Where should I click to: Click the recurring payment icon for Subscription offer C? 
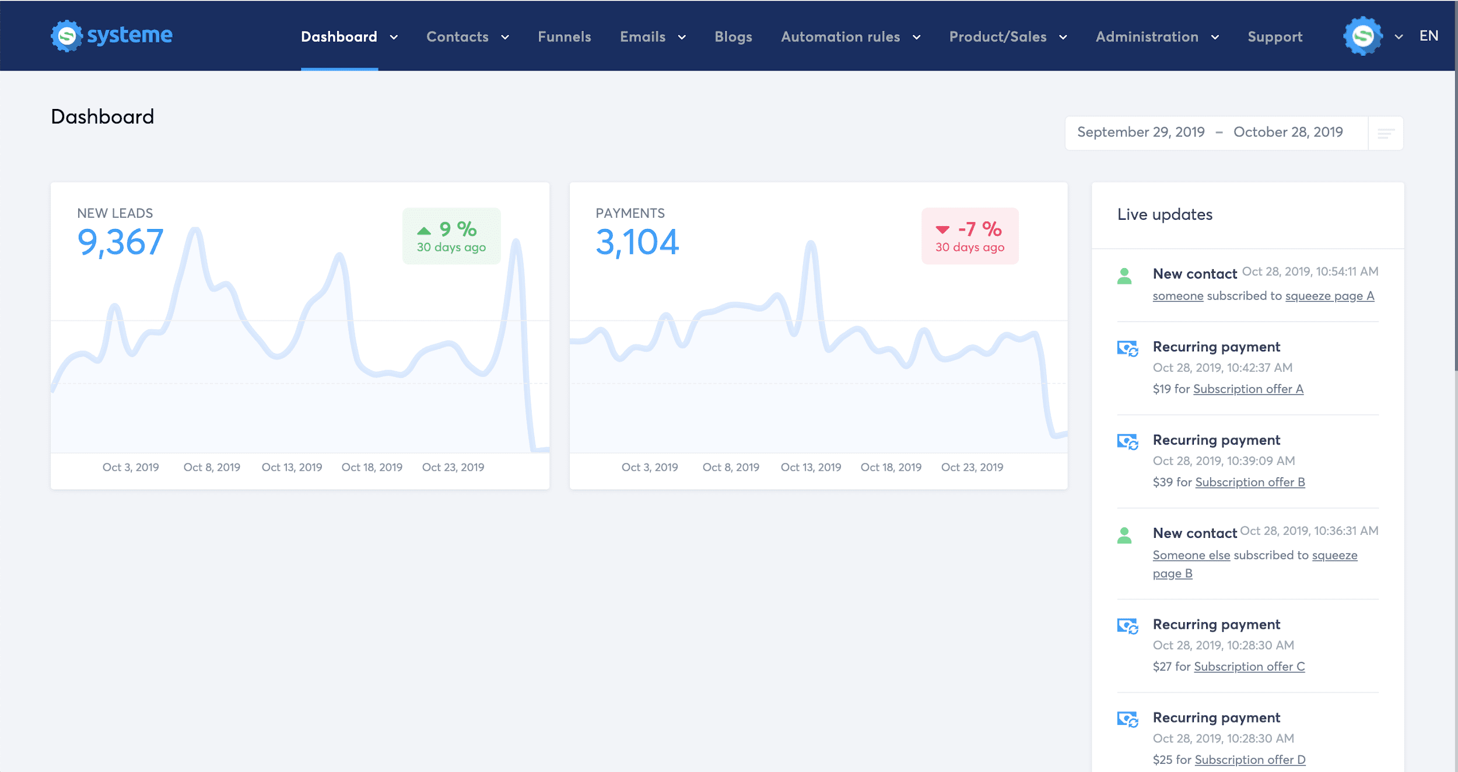(x=1127, y=626)
